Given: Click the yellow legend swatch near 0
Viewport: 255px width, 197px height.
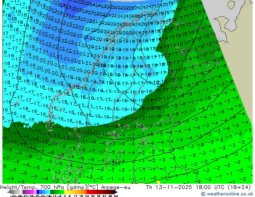Looking at the screenshot, I should coord(66,192).
